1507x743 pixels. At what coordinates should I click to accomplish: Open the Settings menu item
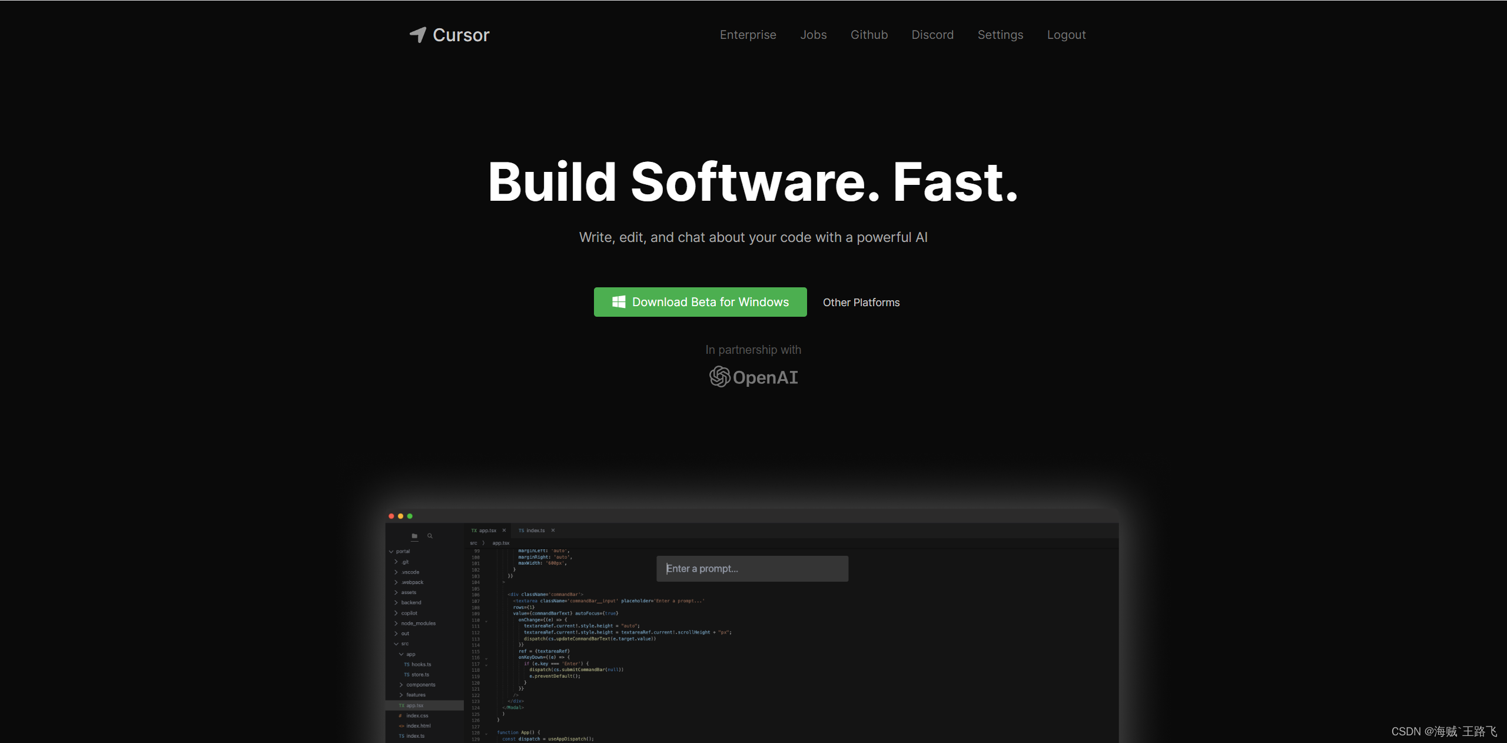tap(1000, 35)
